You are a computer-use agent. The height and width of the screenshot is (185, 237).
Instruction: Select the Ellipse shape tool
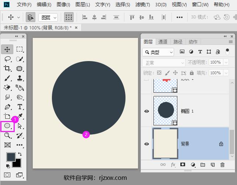[x=7, y=126]
